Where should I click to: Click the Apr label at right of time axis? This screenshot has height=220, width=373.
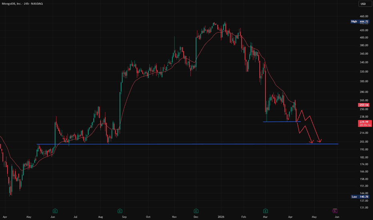tap(290, 217)
